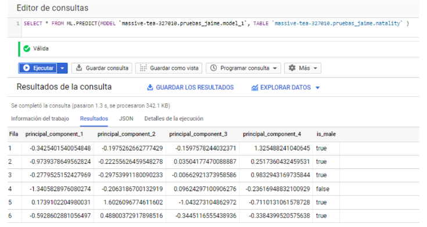
Task: Click the grid icon in Guardar como vista
Action: (143, 68)
